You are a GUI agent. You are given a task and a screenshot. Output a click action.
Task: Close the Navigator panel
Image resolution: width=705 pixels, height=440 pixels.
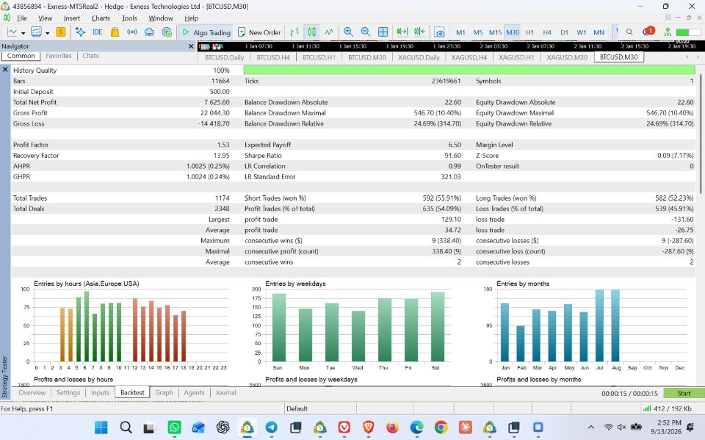pyautogui.click(x=191, y=46)
